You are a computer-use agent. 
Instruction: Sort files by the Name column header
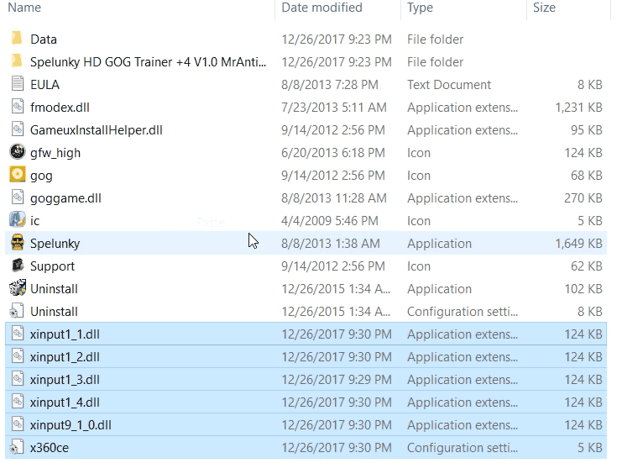pyautogui.click(x=24, y=8)
